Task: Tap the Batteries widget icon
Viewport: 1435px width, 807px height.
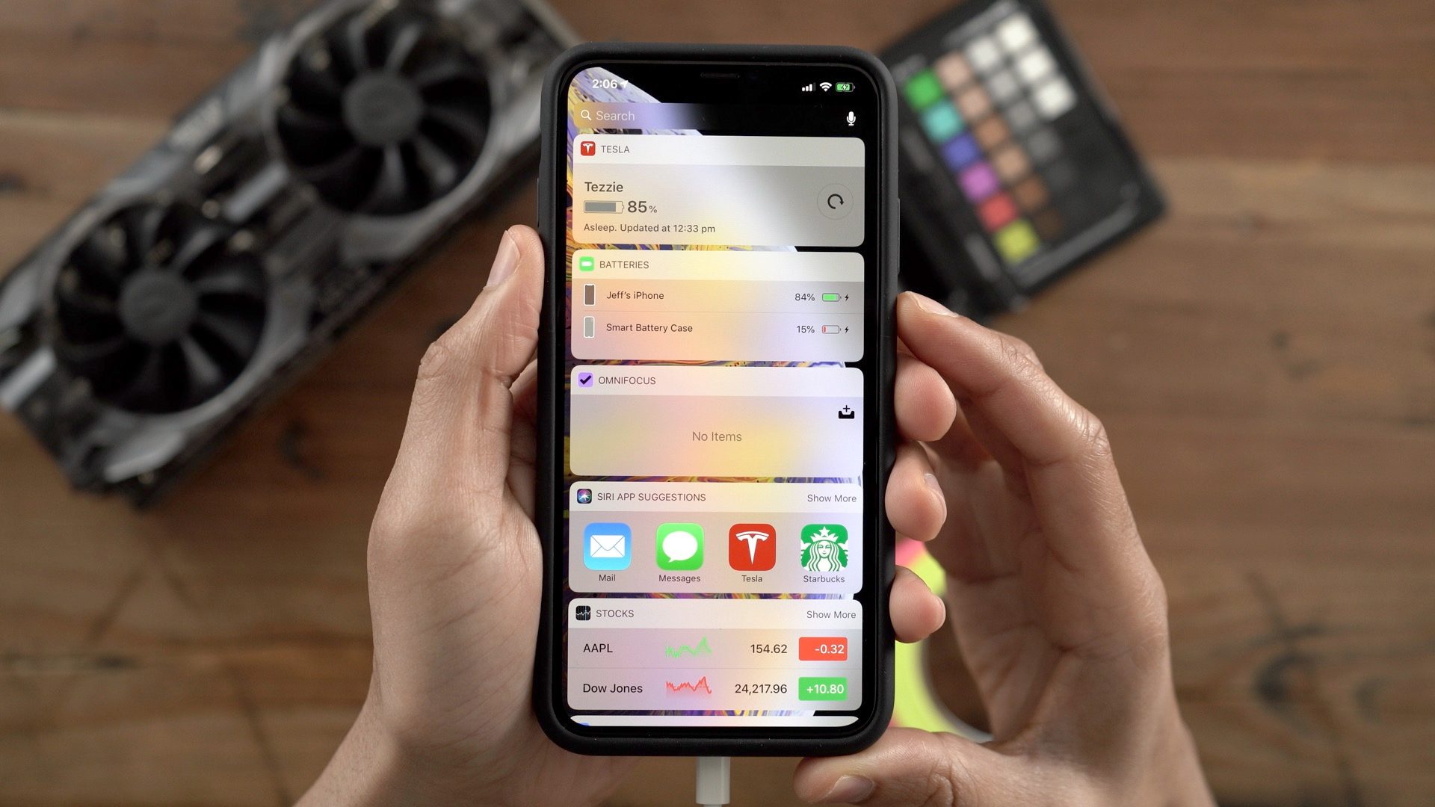Action: coord(590,265)
